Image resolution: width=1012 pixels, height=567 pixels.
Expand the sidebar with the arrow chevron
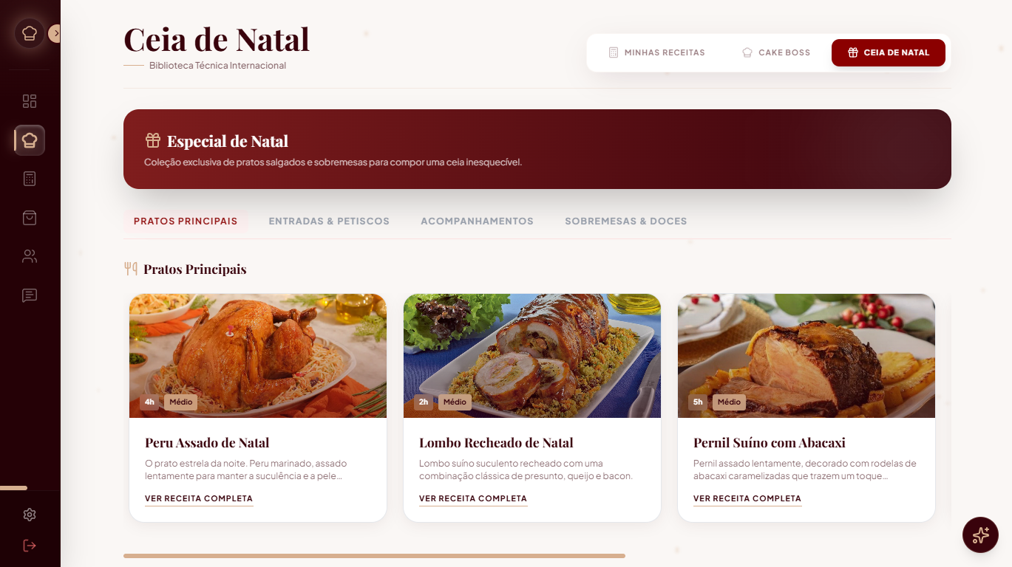pyautogui.click(x=55, y=33)
